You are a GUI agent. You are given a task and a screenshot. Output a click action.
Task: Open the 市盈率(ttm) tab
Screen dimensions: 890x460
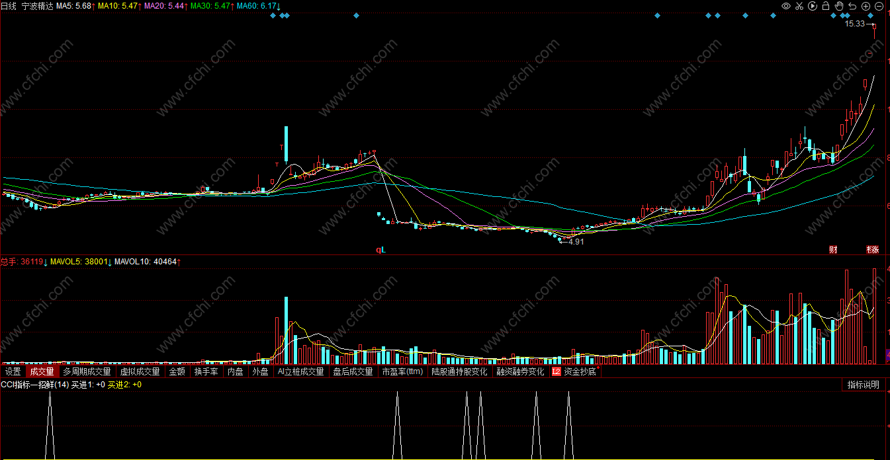click(402, 371)
